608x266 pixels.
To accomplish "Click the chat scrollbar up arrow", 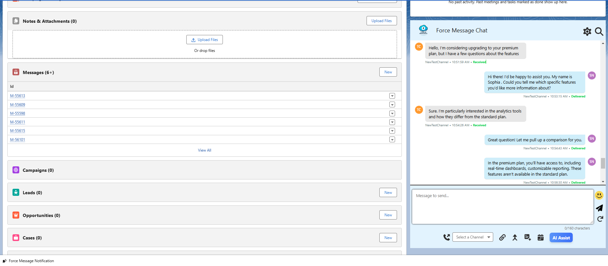I will pos(603,43).
